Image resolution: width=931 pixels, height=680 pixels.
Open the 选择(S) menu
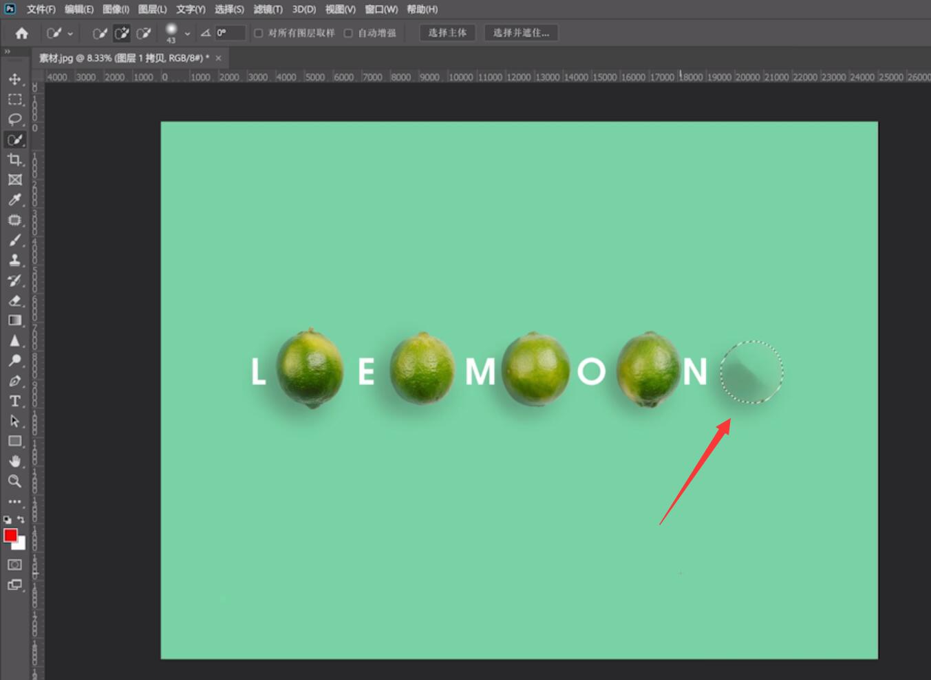[229, 9]
